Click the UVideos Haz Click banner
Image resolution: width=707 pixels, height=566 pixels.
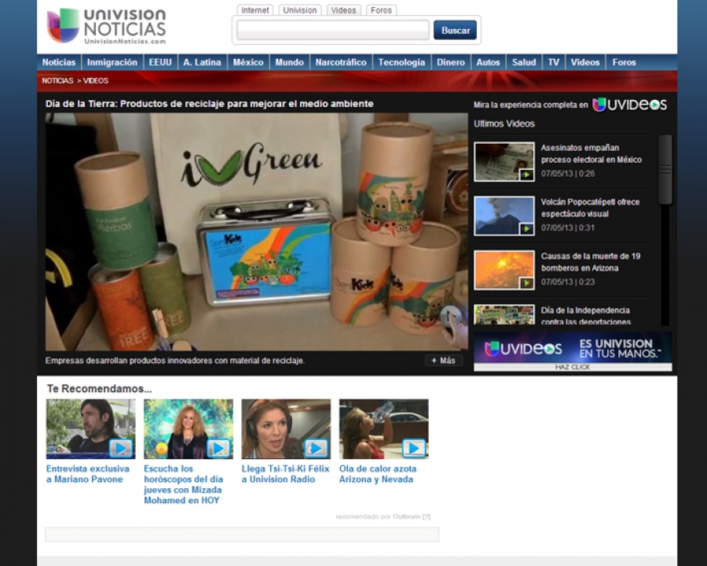click(x=573, y=351)
